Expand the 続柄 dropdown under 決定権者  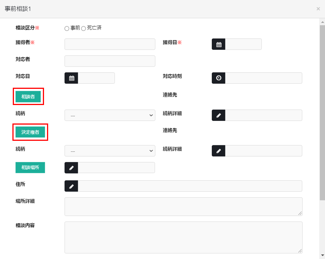pos(110,151)
